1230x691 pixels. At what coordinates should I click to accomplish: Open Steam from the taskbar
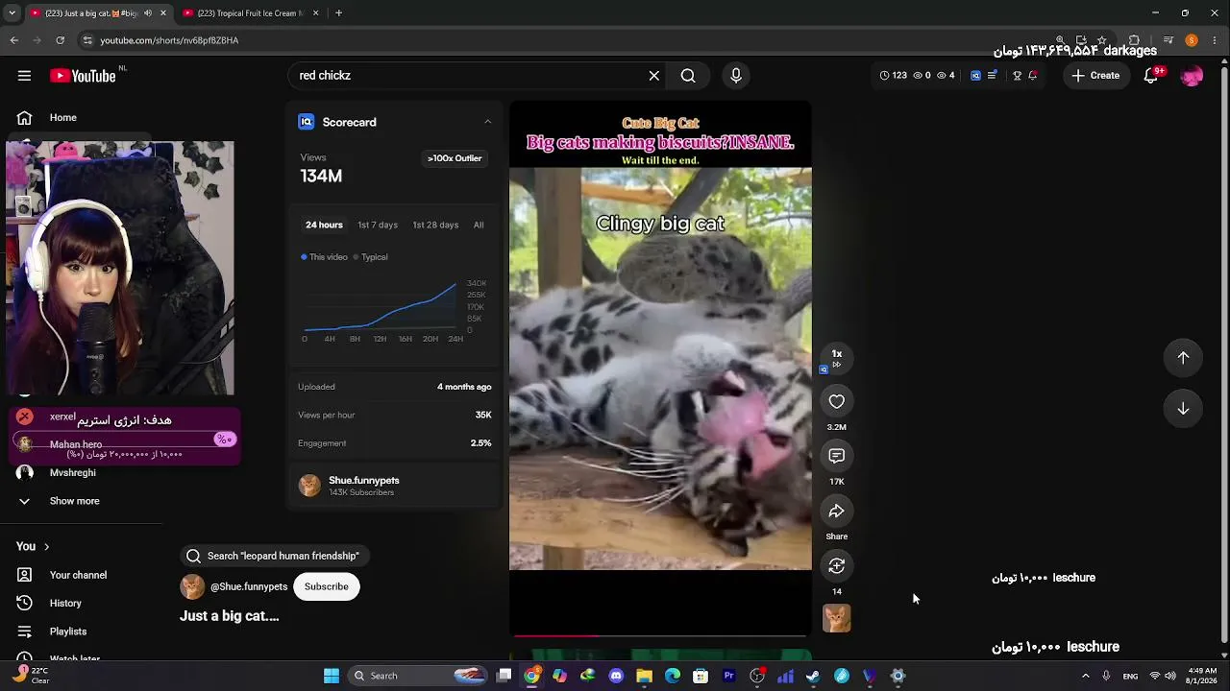coord(813,676)
